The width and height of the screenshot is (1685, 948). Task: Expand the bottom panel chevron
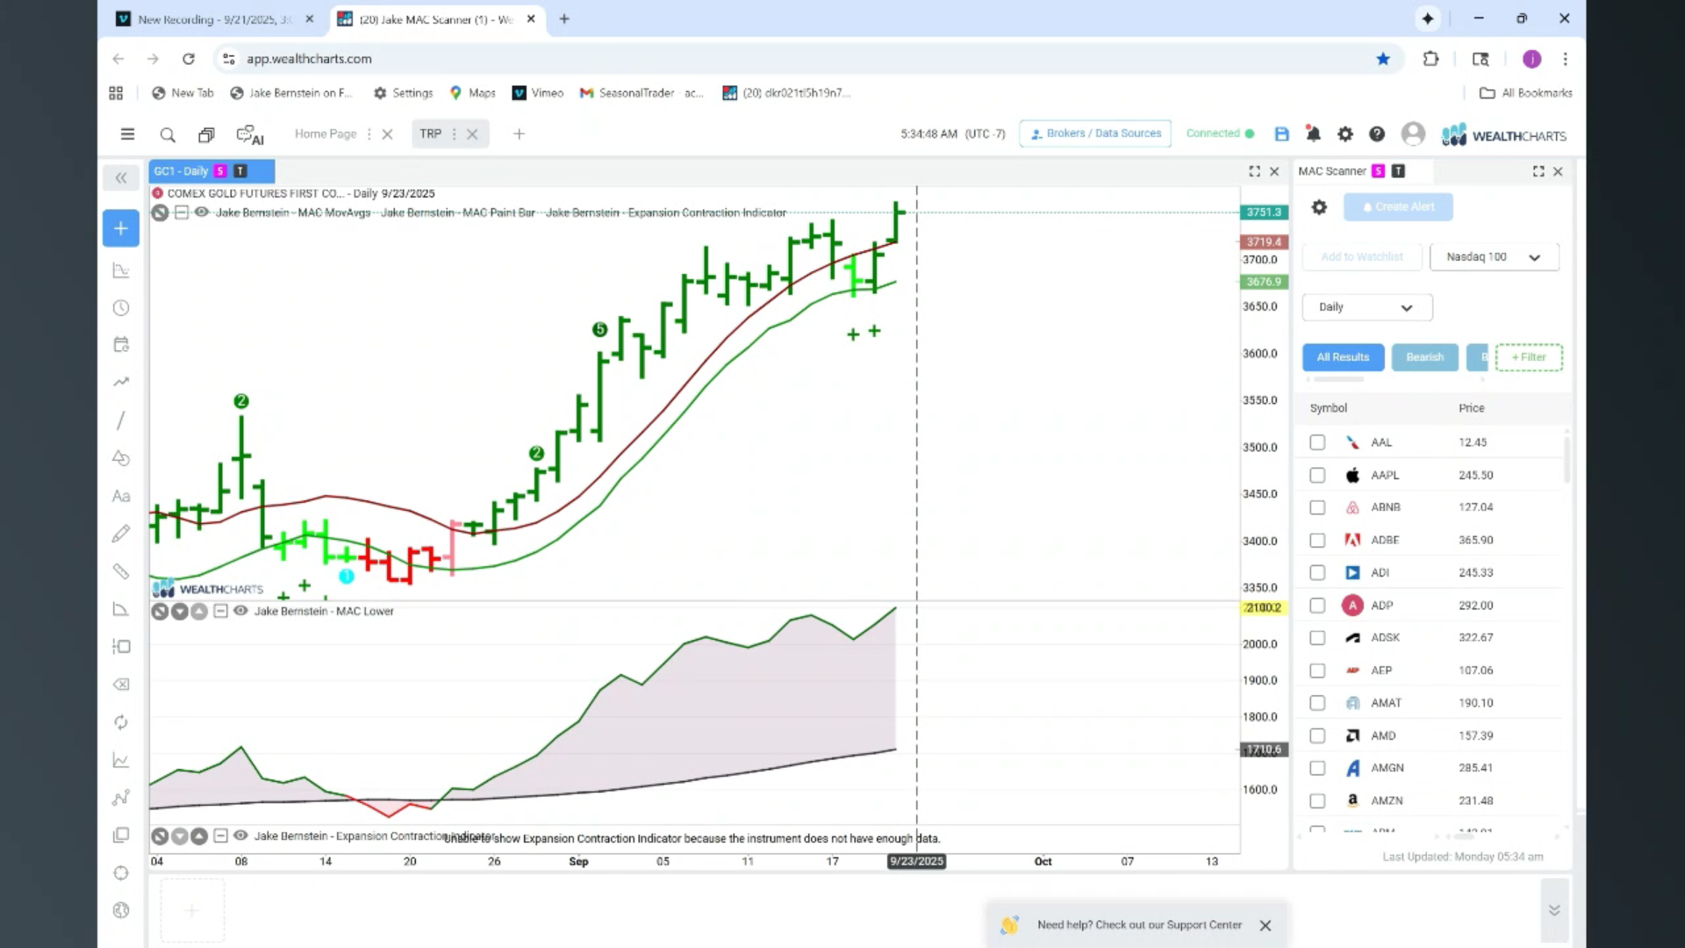pos(1553,910)
